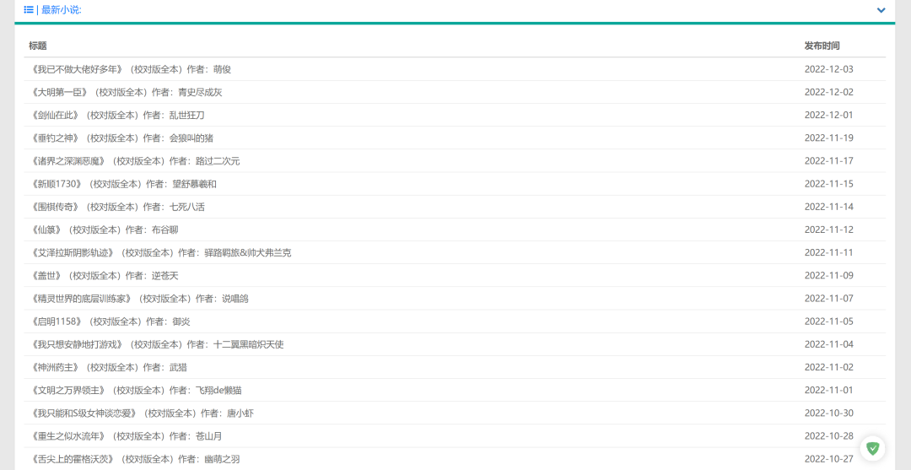Open novel 《我已不做大佬好多年》

click(130, 69)
